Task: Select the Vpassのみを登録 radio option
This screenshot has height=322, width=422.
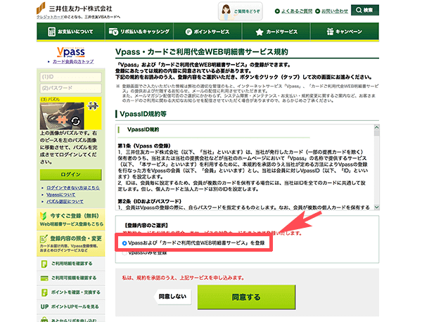Action: (x=124, y=253)
